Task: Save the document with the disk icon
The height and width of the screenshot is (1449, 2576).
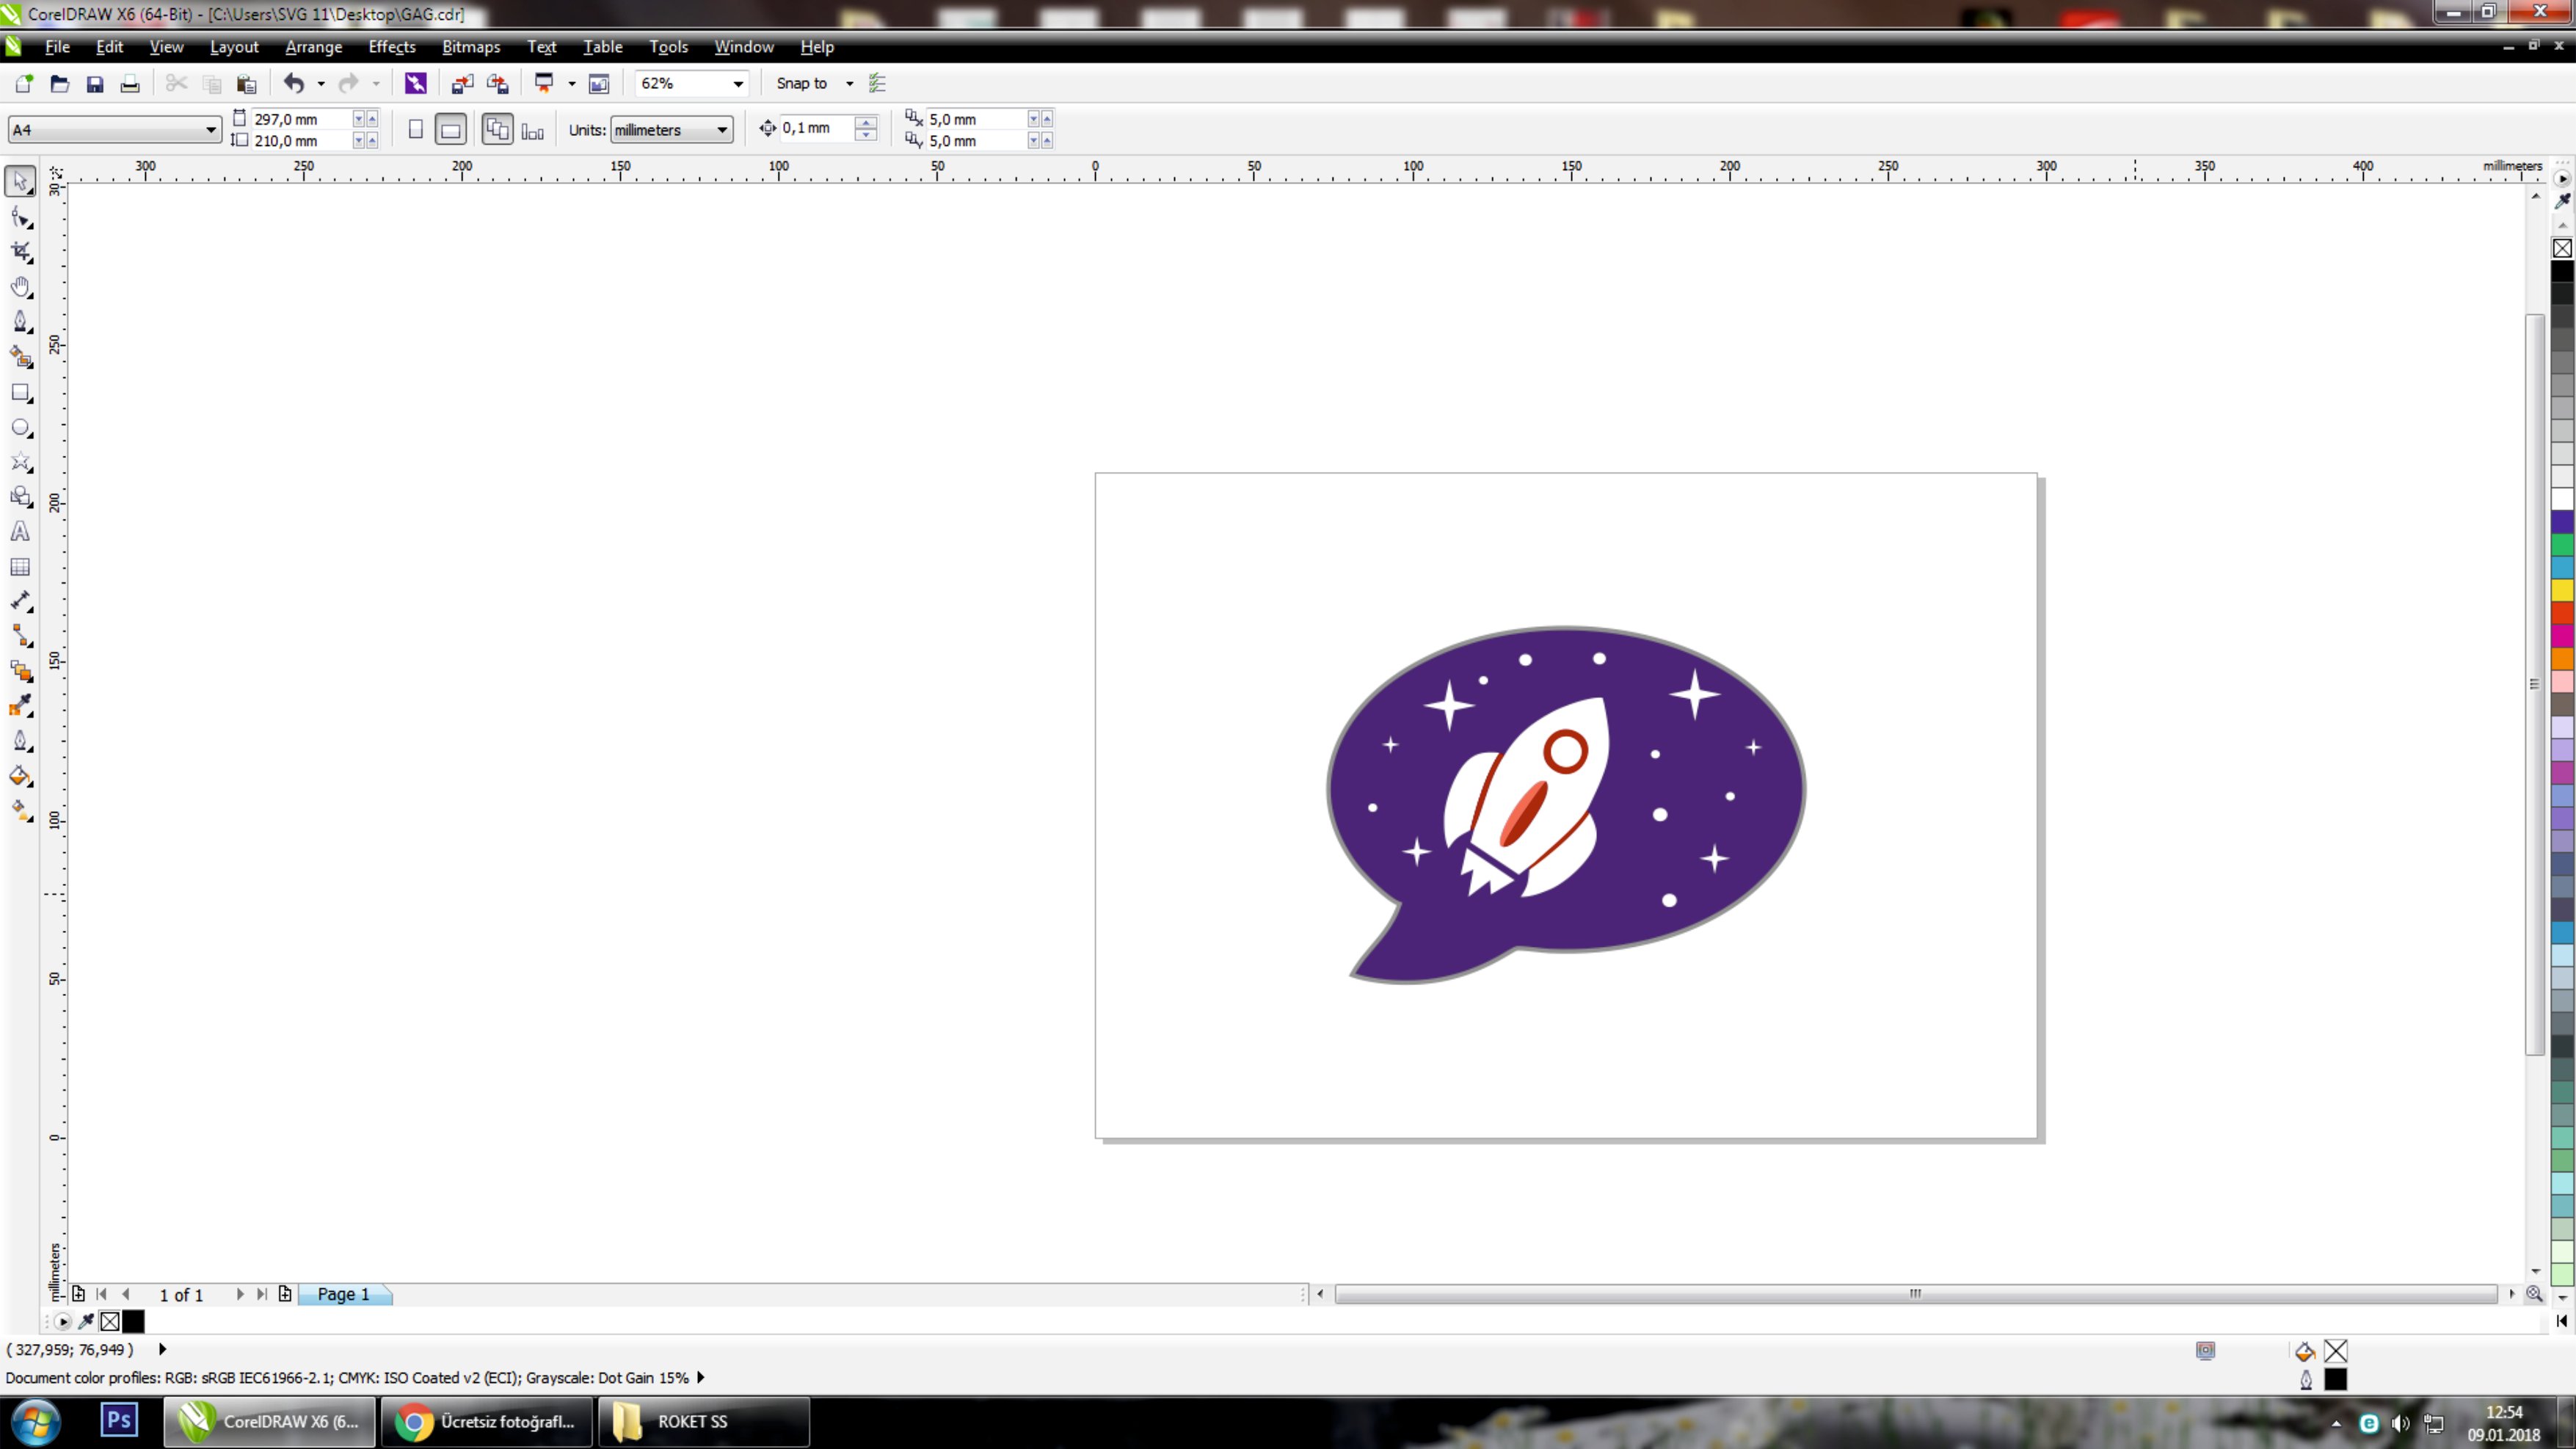Action: [x=95, y=84]
